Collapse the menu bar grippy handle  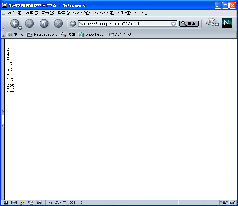(x=3, y=14)
